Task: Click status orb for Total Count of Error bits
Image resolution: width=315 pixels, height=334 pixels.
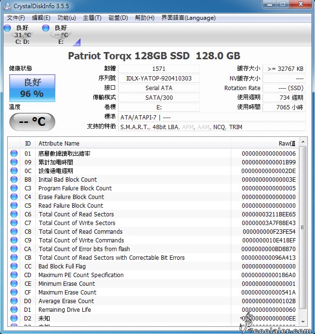Action: [14, 249]
